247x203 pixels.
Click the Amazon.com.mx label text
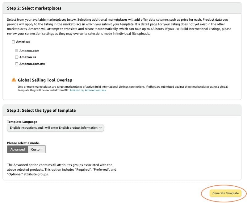pos(32,64)
